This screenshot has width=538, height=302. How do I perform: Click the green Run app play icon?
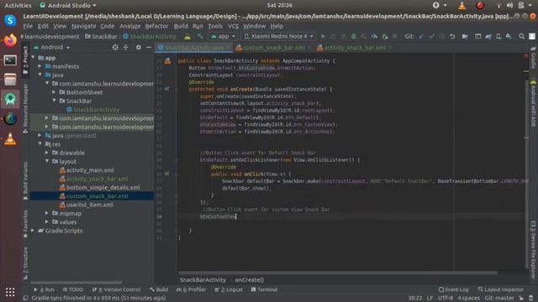tap(323, 36)
